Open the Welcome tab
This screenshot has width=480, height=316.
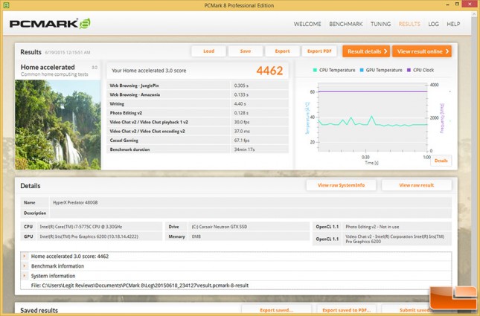click(307, 24)
